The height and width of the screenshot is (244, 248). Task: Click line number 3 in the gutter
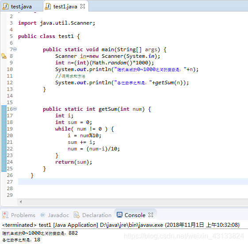(11, 23)
